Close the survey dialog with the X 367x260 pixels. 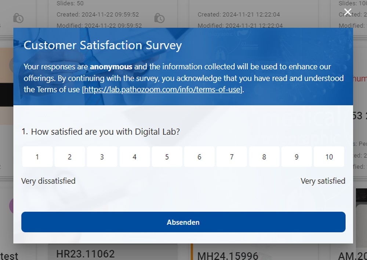[x=348, y=12]
